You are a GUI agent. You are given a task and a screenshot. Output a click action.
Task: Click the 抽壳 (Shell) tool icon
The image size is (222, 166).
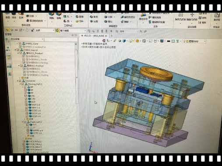[92, 17]
